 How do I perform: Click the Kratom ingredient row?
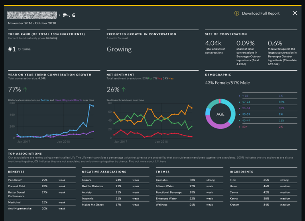click(264, 205)
